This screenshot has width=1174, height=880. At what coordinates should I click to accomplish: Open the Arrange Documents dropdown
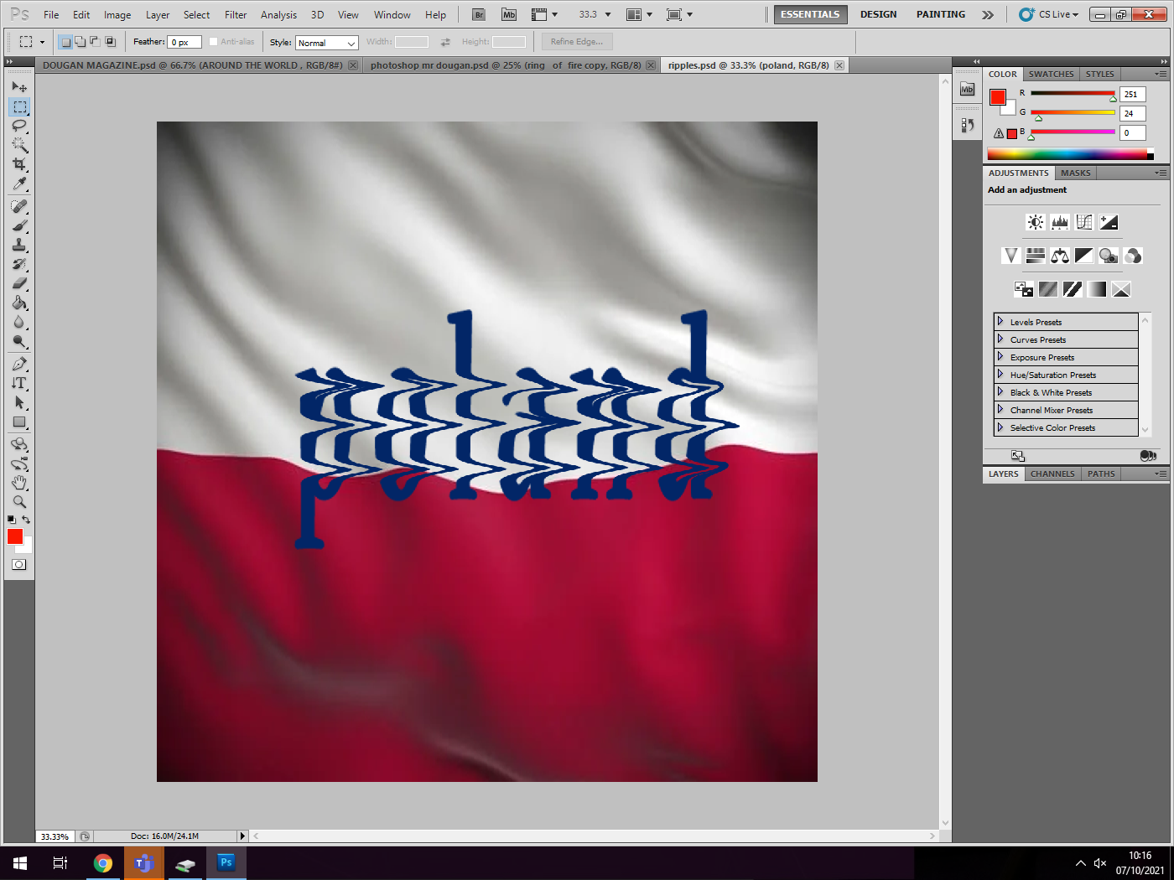coord(640,14)
